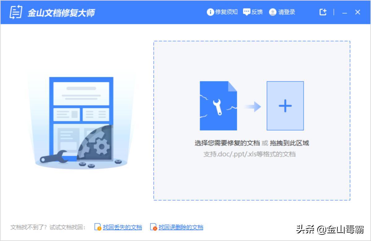The width and height of the screenshot is (371, 241).
Task: Click the 反馈 speech bubble icon
Action: (246, 12)
